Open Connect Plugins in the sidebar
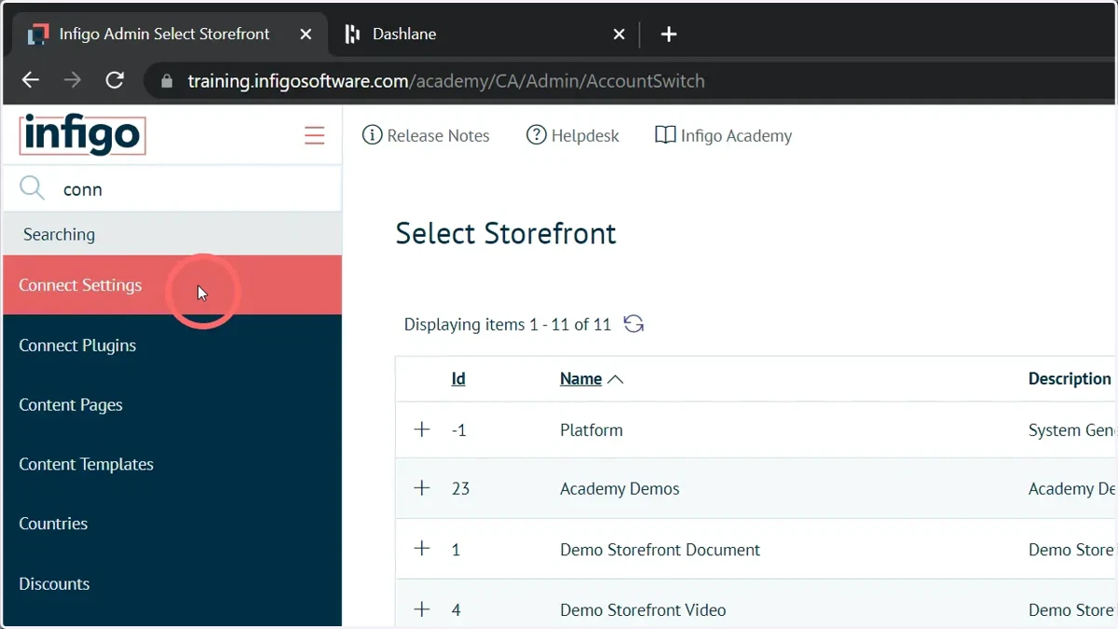Viewport: 1118px width, 629px height. tap(172, 345)
